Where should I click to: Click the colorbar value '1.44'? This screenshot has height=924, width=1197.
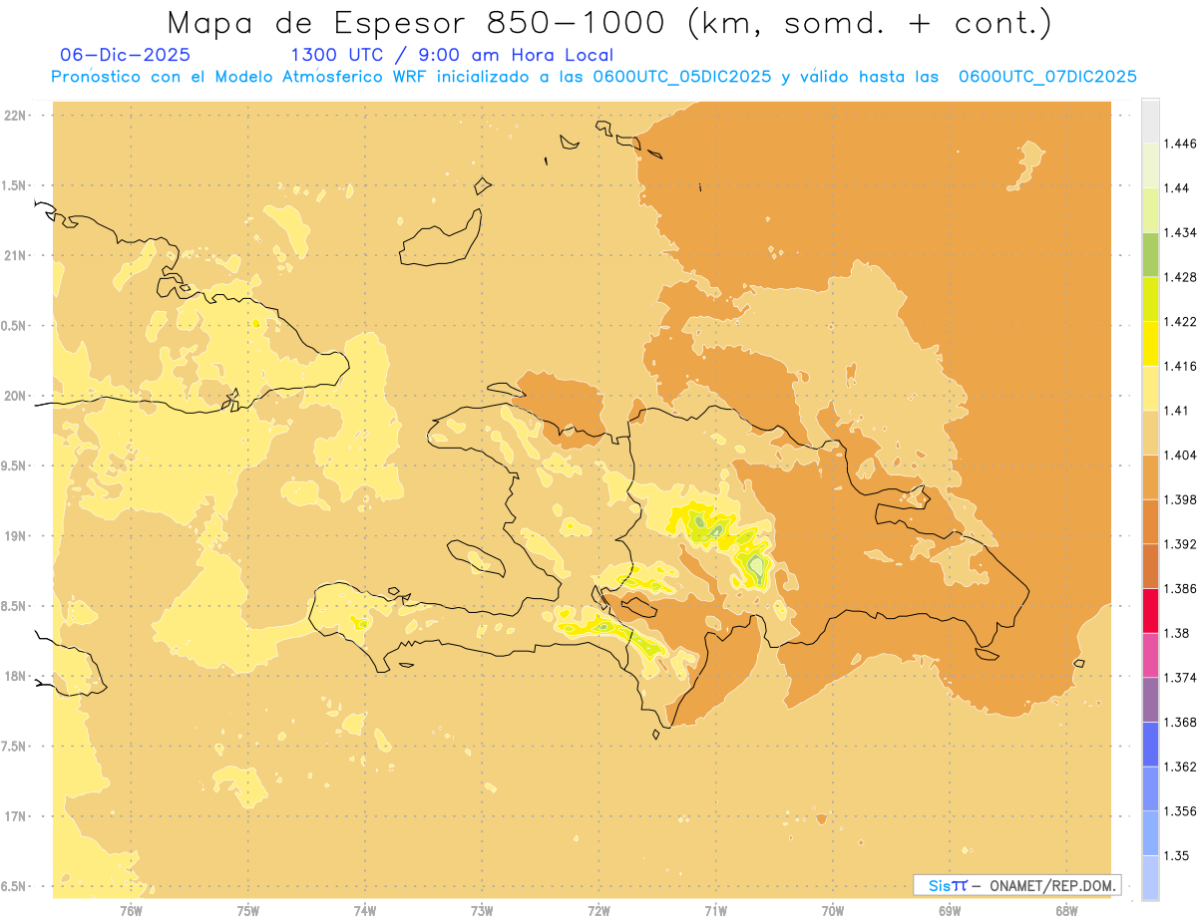coord(1177,187)
